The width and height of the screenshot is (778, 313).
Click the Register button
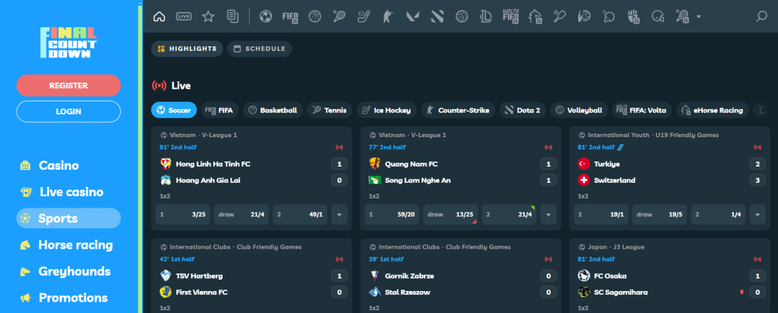click(68, 86)
